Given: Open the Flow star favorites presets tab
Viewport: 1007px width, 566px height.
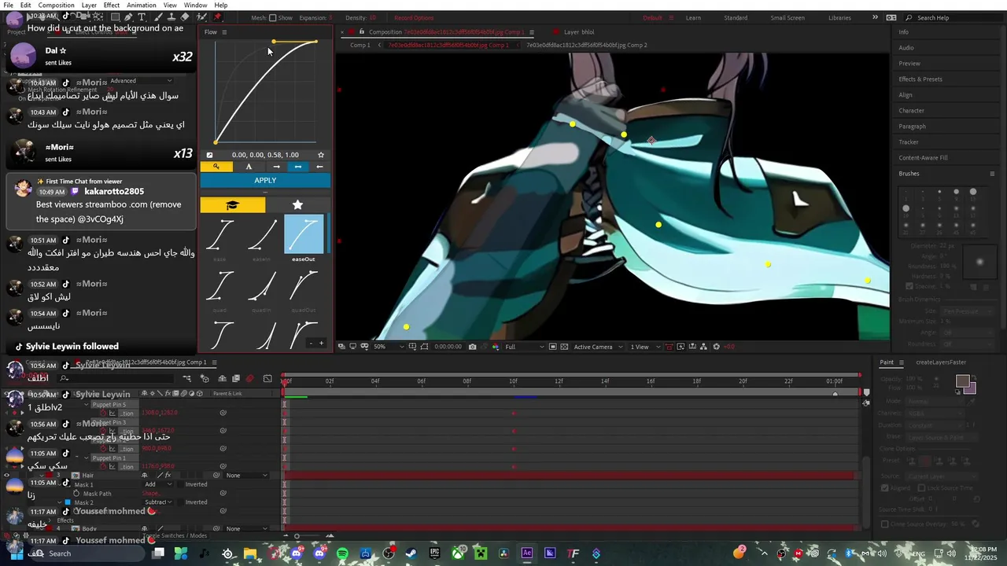Looking at the screenshot, I should (x=297, y=205).
